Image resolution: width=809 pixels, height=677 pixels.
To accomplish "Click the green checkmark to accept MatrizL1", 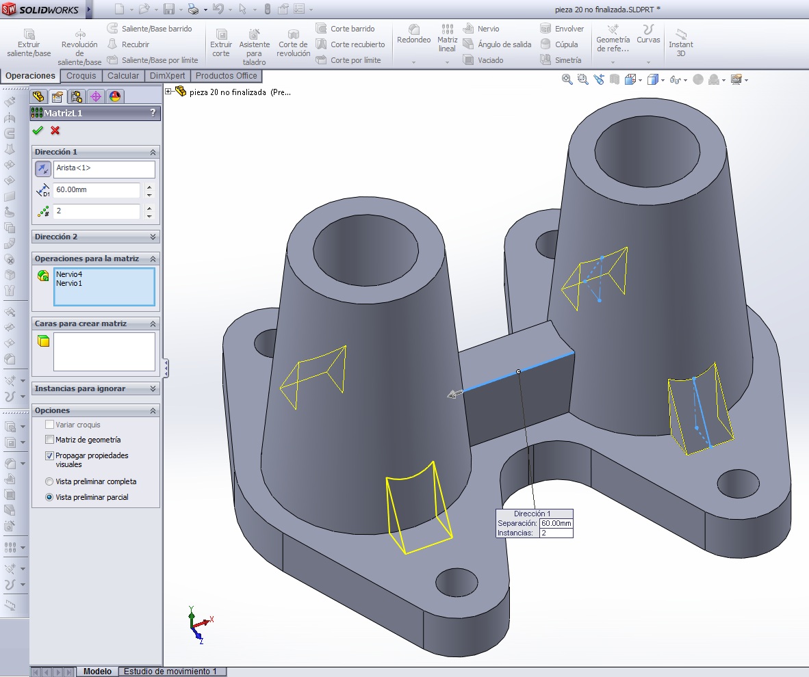I will click(38, 131).
